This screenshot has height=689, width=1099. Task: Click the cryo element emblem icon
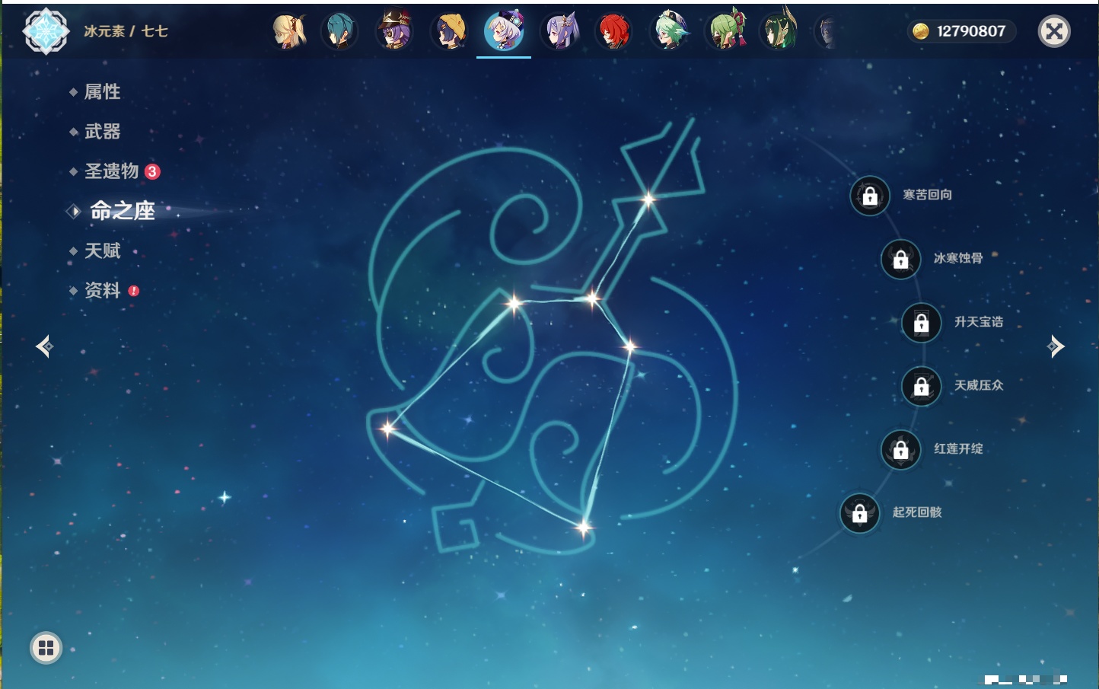tap(46, 31)
